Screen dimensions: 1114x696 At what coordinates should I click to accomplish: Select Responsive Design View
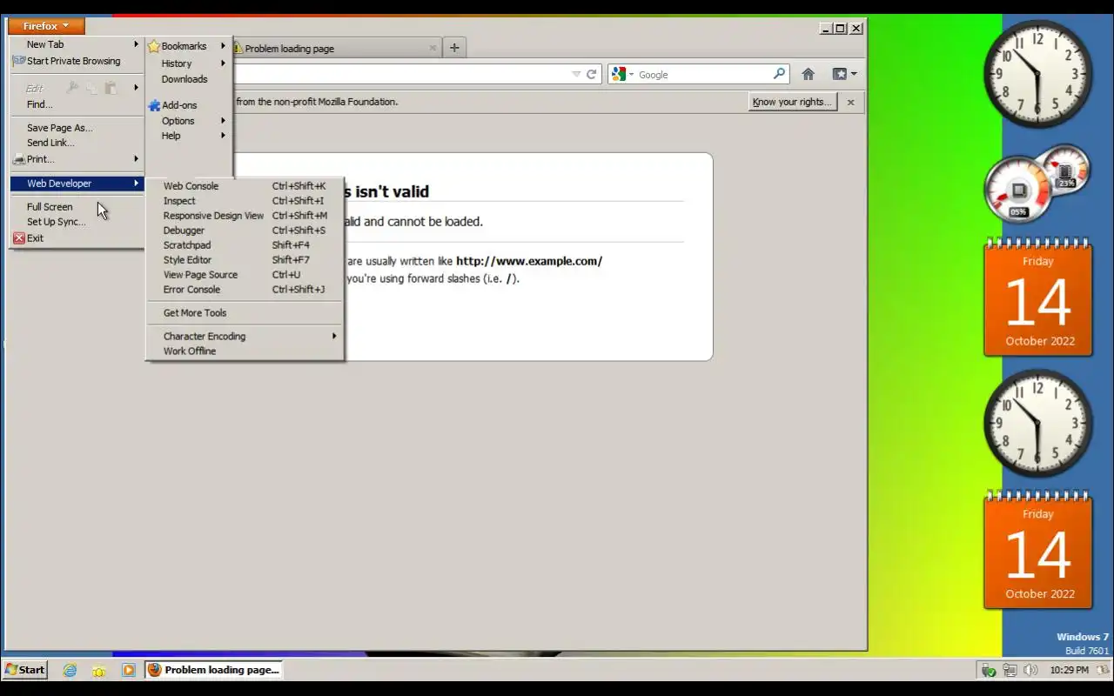[x=245, y=216]
